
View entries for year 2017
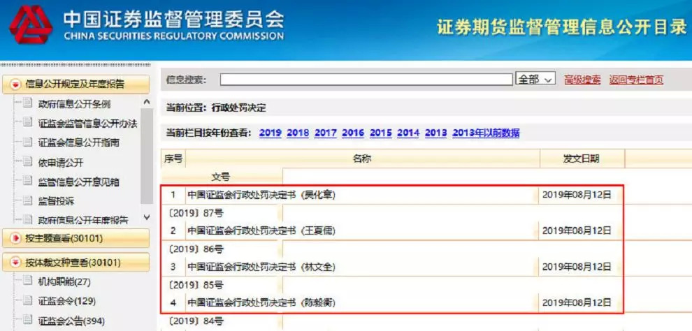coord(326,133)
